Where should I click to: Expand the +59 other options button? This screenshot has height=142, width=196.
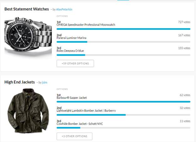coord(75,63)
